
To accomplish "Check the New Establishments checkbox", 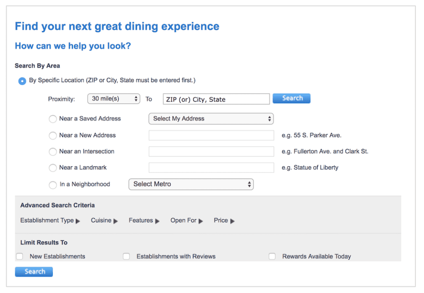I will (x=19, y=256).
